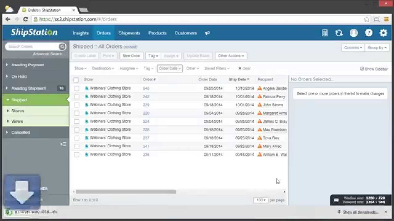Open the Chrome menu hamburger icon
394x221 pixels.
[x=387, y=19]
